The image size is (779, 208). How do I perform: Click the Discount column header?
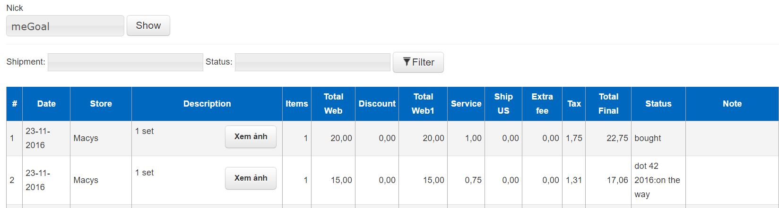pyautogui.click(x=377, y=104)
